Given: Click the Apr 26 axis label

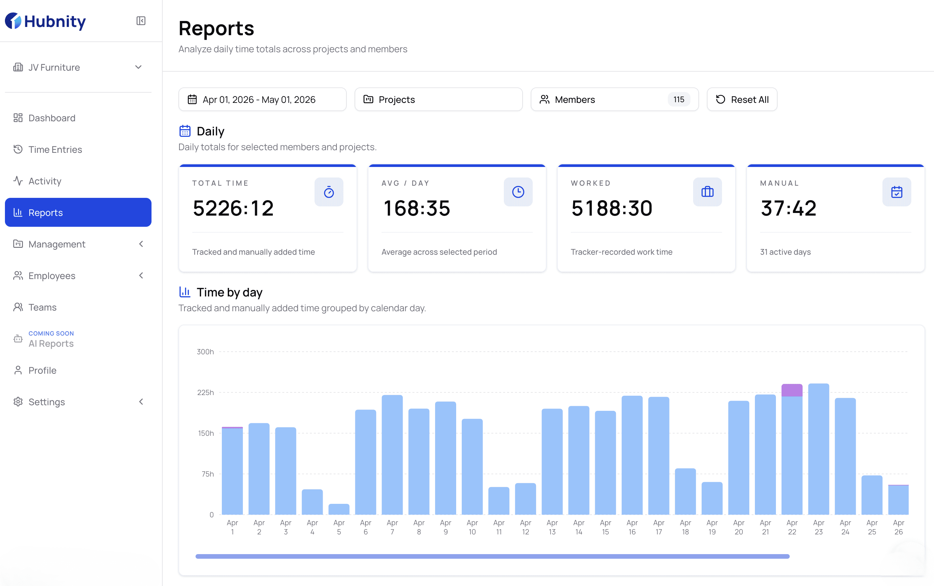Looking at the screenshot, I should (899, 527).
